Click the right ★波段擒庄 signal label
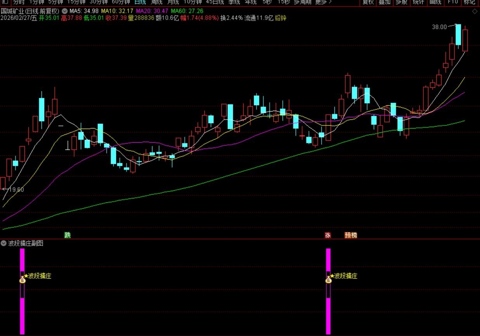Viewport: 480px width, 336px height. coord(344,276)
